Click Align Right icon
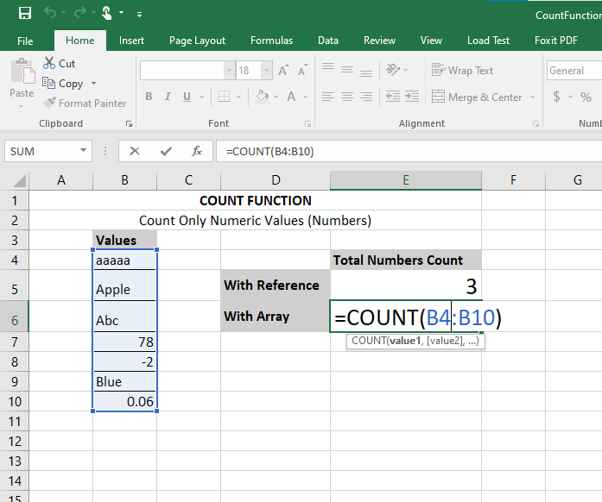Screen dimensions: 602x502 point(366,97)
